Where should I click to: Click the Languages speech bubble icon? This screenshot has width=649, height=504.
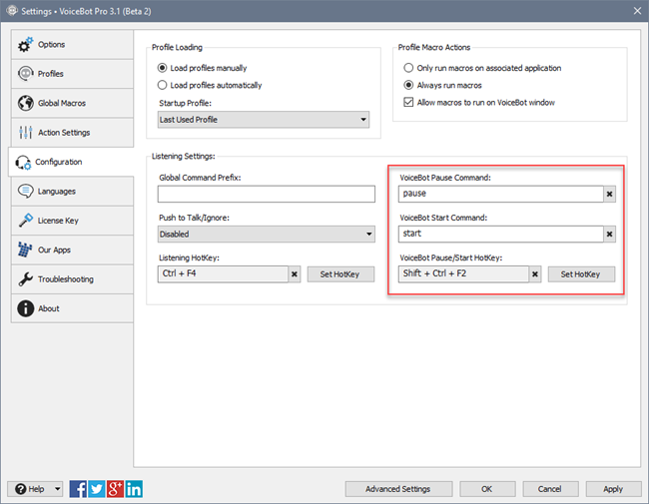point(25,192)
